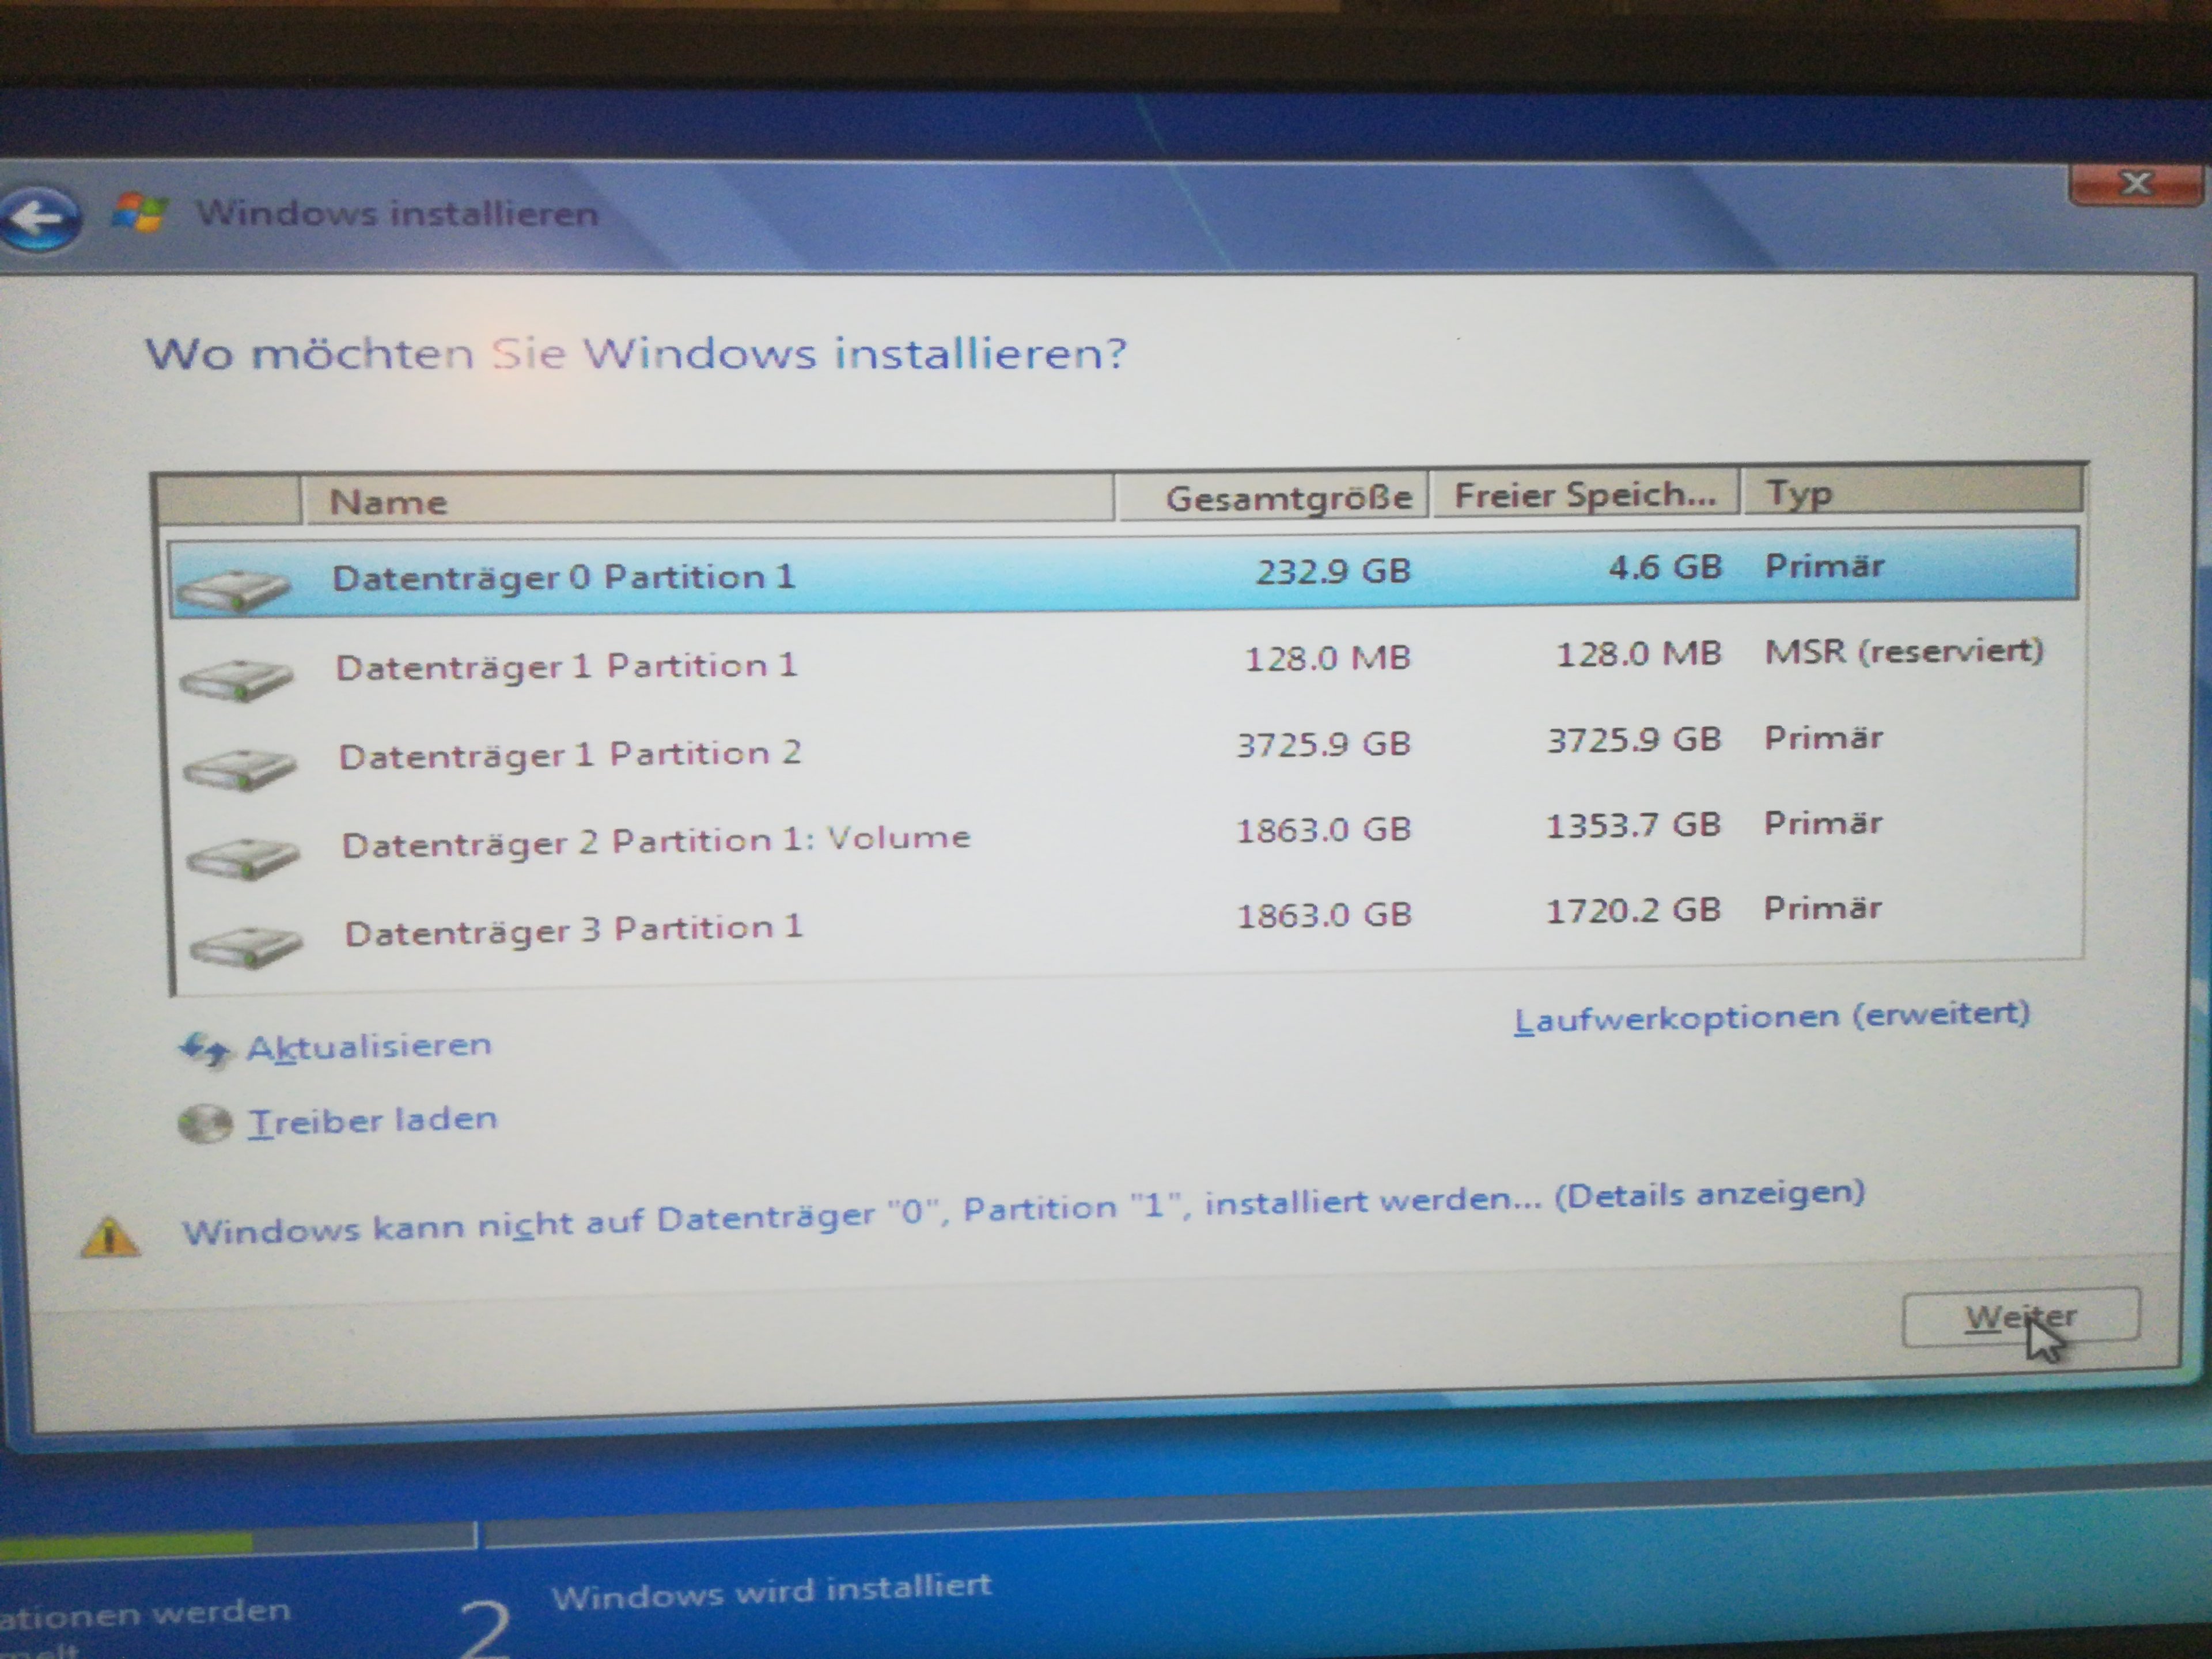Click the Aktualisieren refresh arrows icon
This screenshot has height=1659, width=2212.
point(205,1050)
